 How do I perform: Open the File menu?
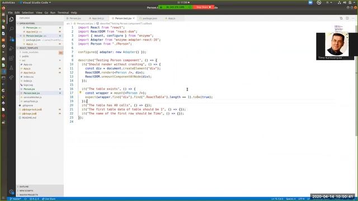coord(10,12)
